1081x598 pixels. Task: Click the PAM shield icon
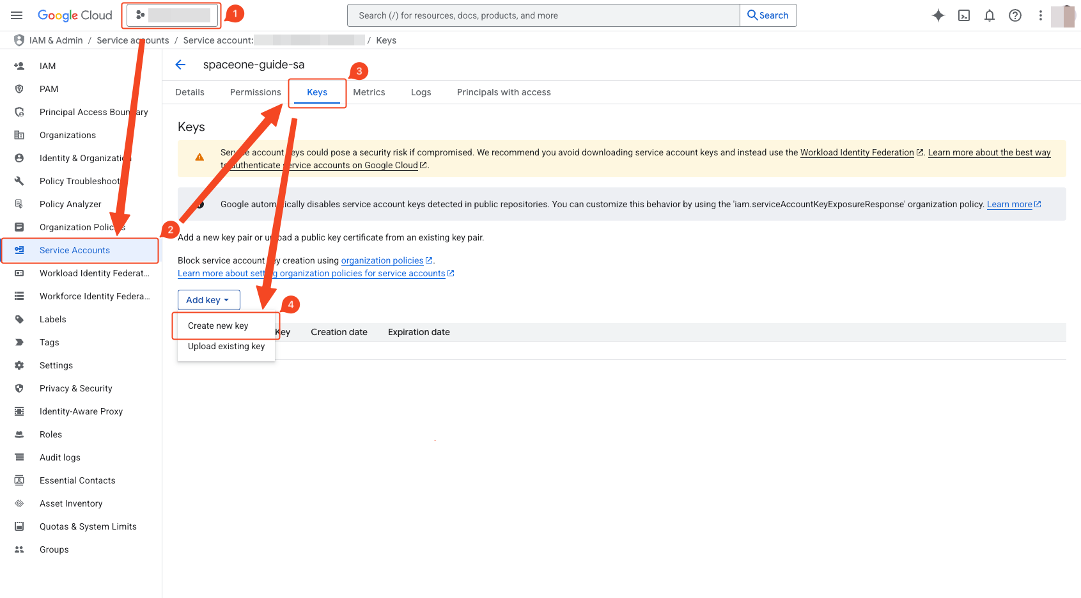[19, 89]
